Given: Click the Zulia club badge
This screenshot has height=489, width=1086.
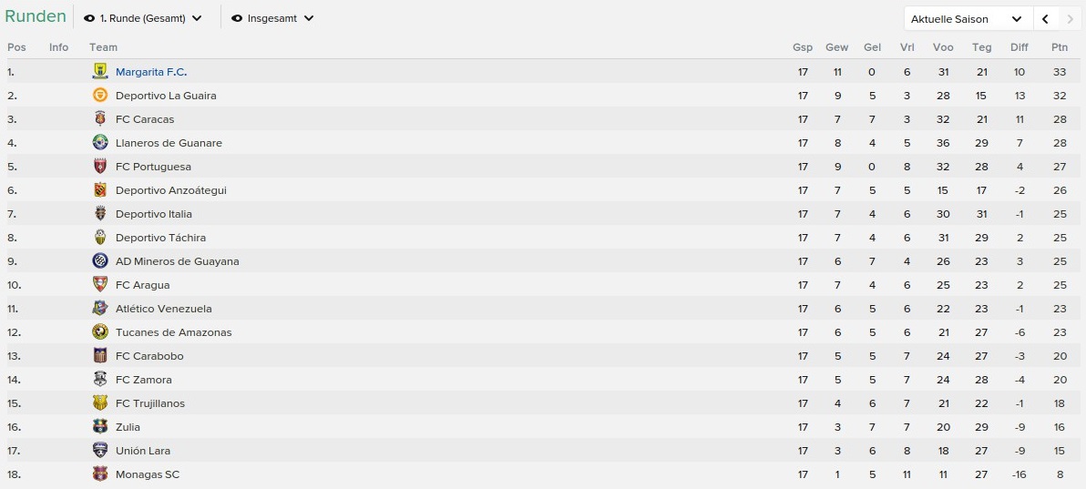Looking at the screenshot, I should tap(100, 427).
